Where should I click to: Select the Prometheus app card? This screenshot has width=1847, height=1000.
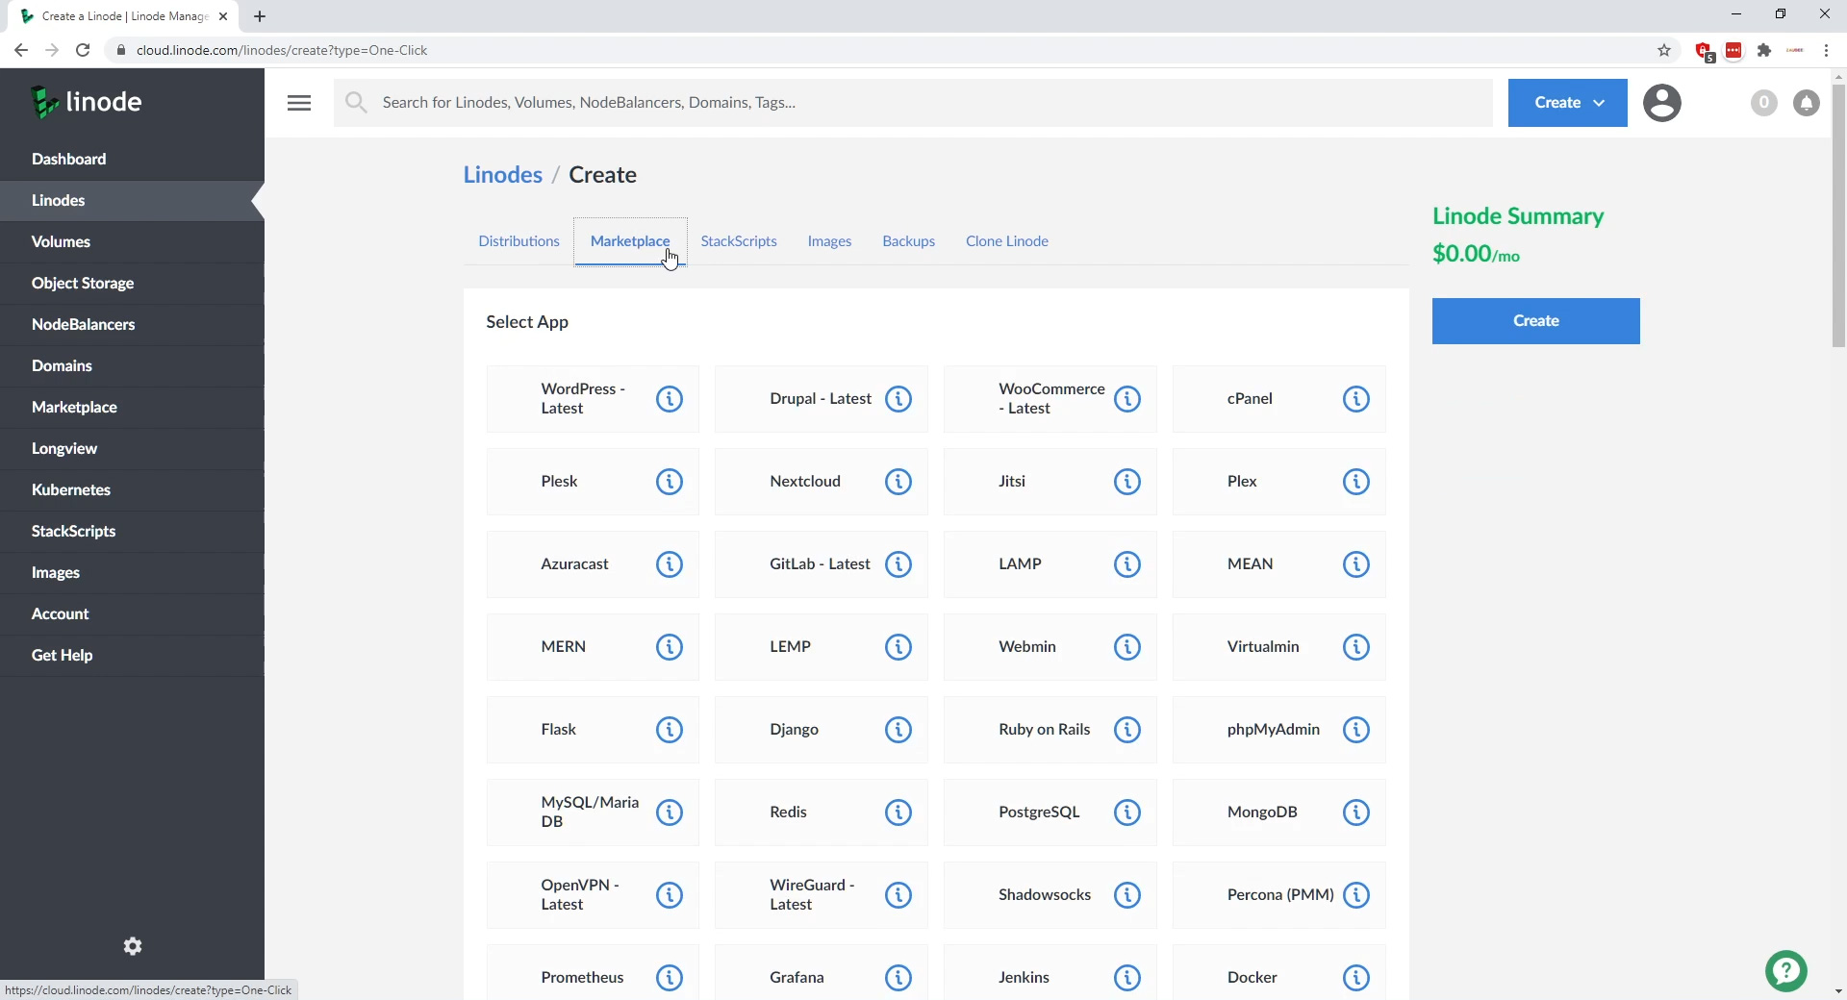click(593, 972)
